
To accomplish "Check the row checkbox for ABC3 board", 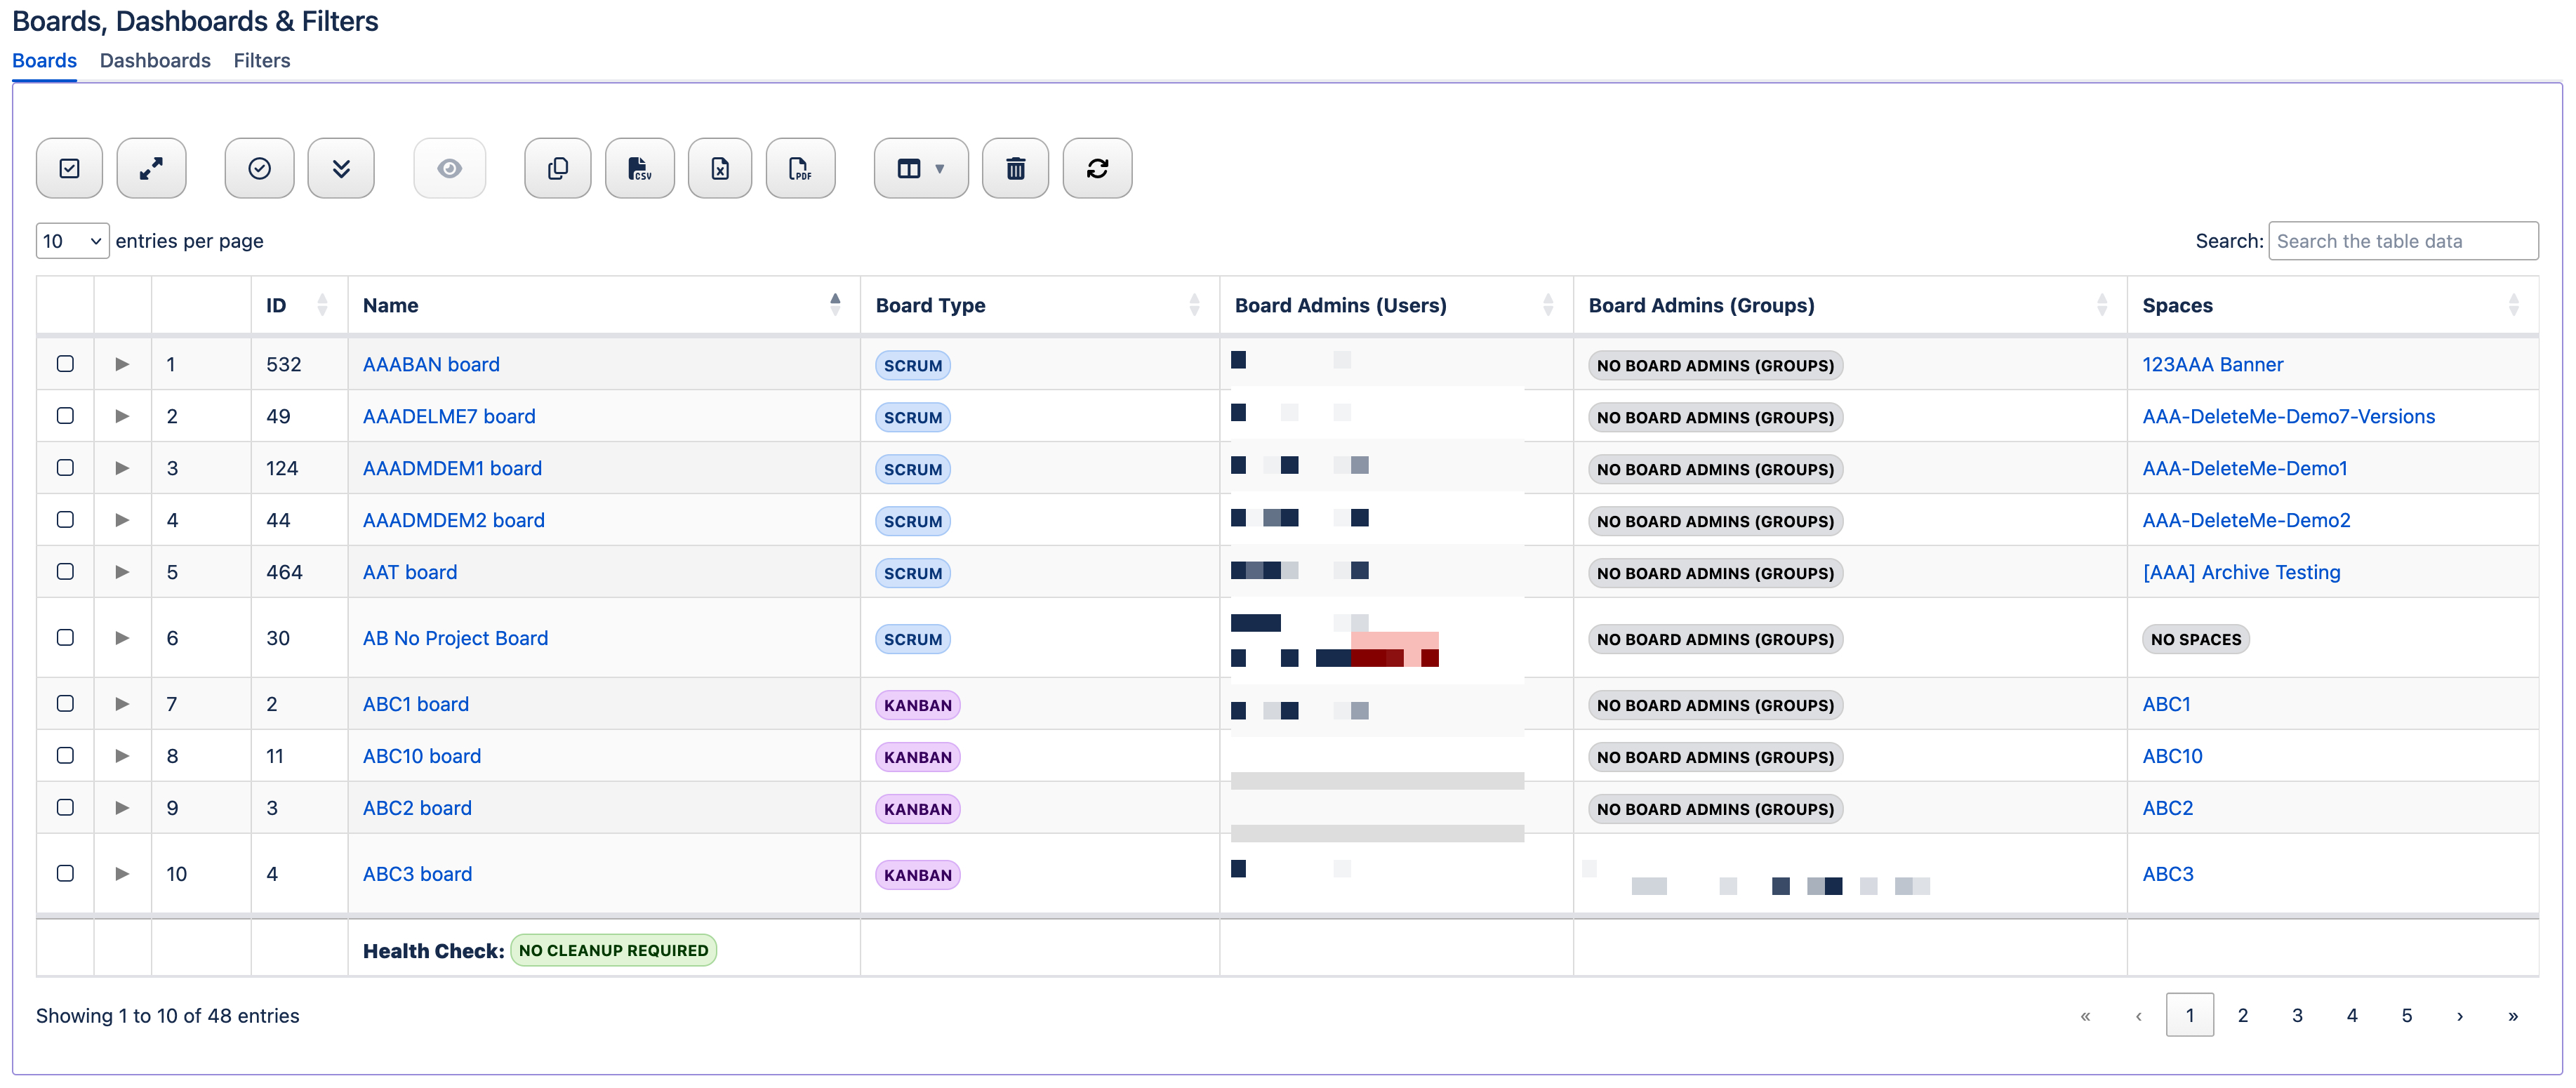I will [65, 873].
